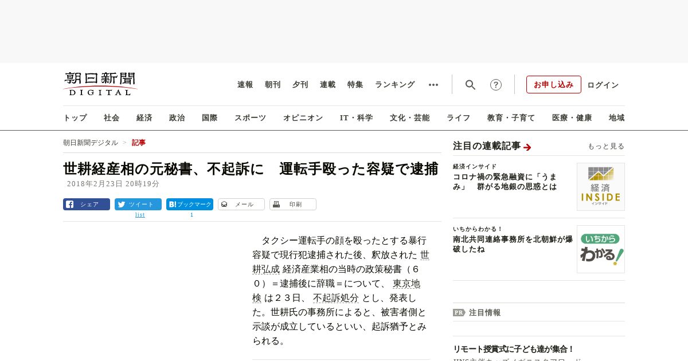Open the 南北共同連絡事務所 article headline
The width and height of the screenshot is (688, 361).
[x=513, y=244]
